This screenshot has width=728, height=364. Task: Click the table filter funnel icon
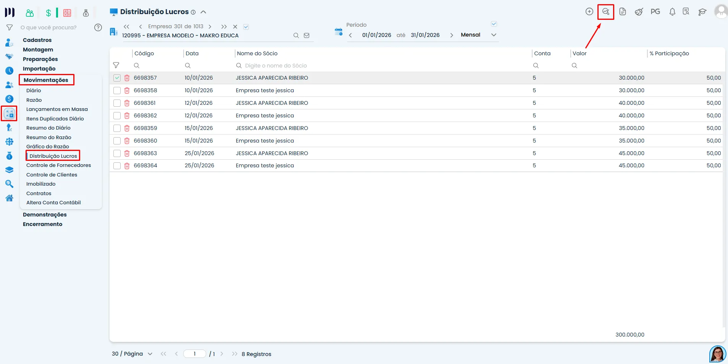tap(116, 65)
